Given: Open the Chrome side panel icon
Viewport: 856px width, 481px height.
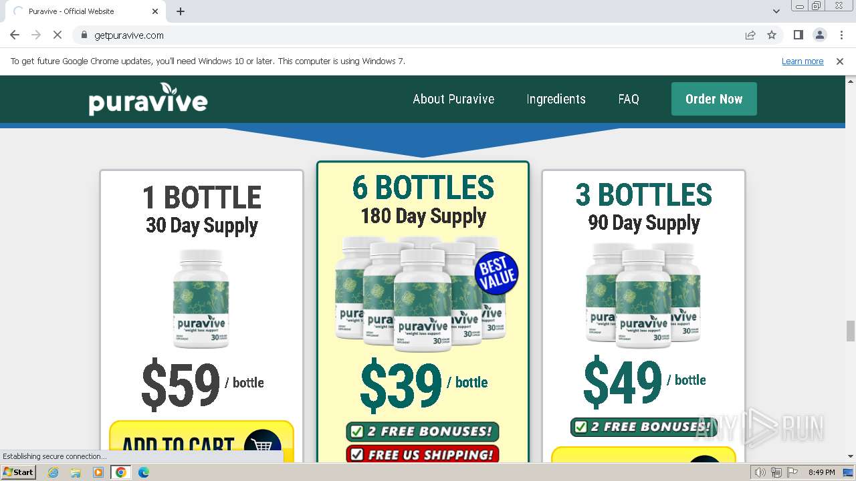Looking at the screenshot, I should (798, 35).
